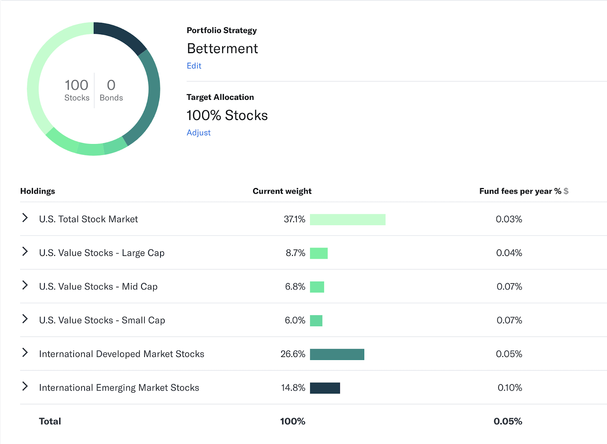Click Adjust link under Target Allocation
The height and width of the screenshot is (444, 607).
click(x=198, y=133)
